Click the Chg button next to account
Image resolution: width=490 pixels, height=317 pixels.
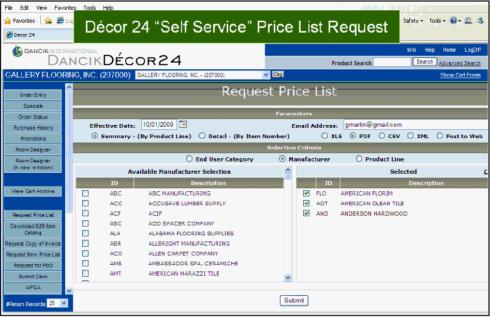coord(278,75)
